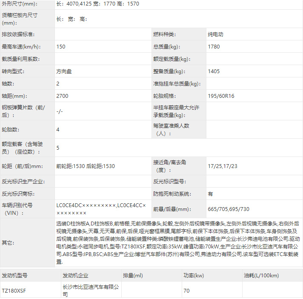The image size is (303, 299).
Task: Select the 前轮距:1530 后轮距:1530 value
Action: [x=86, y=166]
